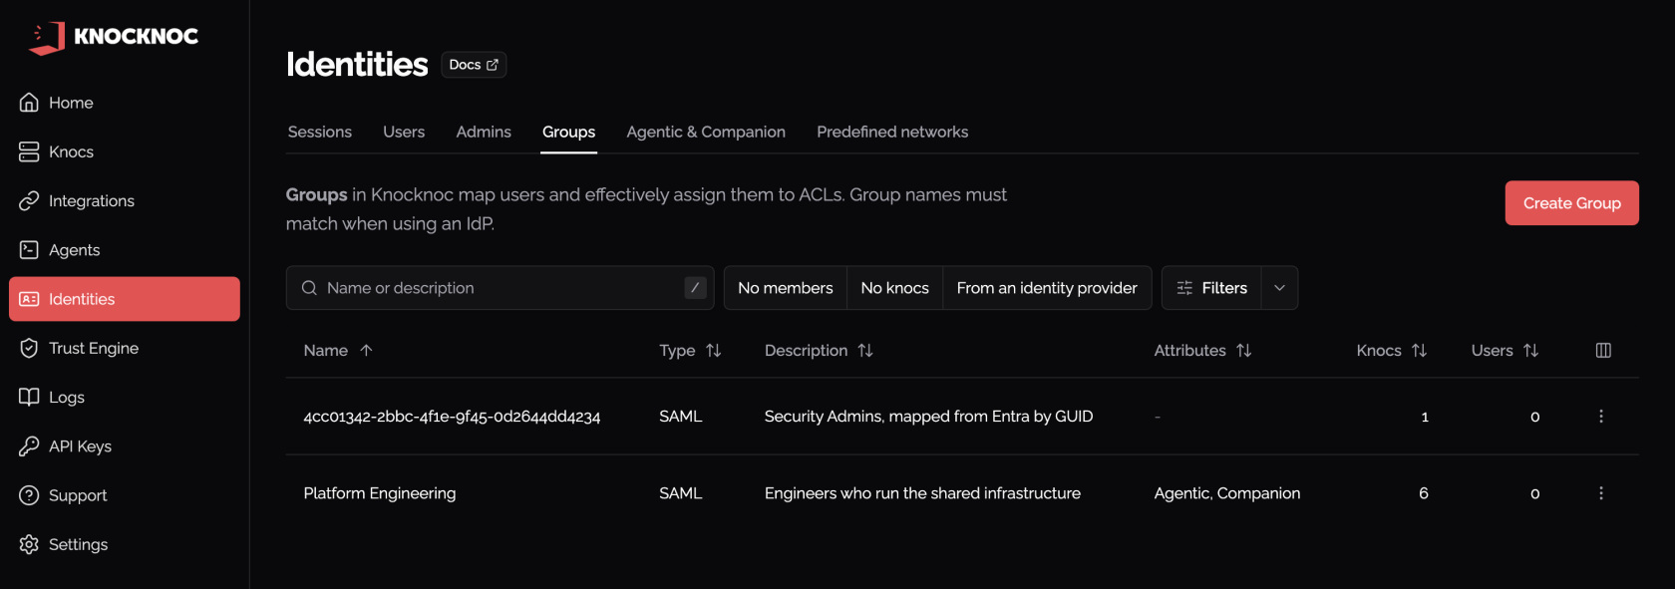Open Trust Engine in sidebar
This screenshot has height=589, width=1675.
(125, 348)
